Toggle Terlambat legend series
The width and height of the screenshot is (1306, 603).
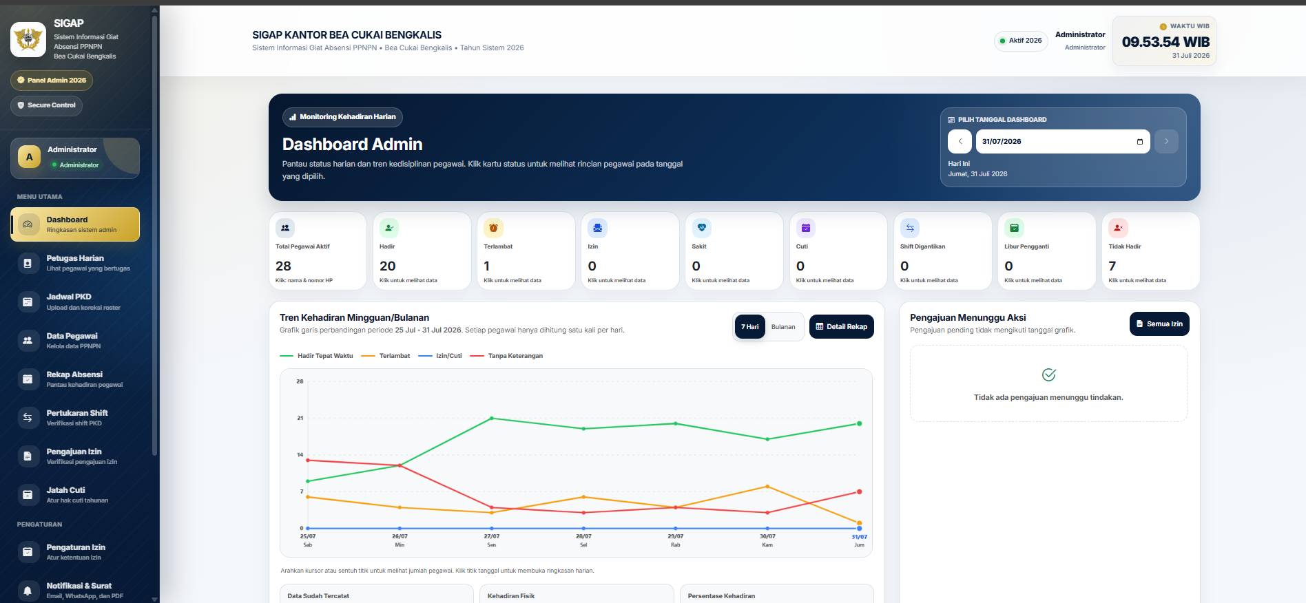pyautogui.click(x=386, y=356)
